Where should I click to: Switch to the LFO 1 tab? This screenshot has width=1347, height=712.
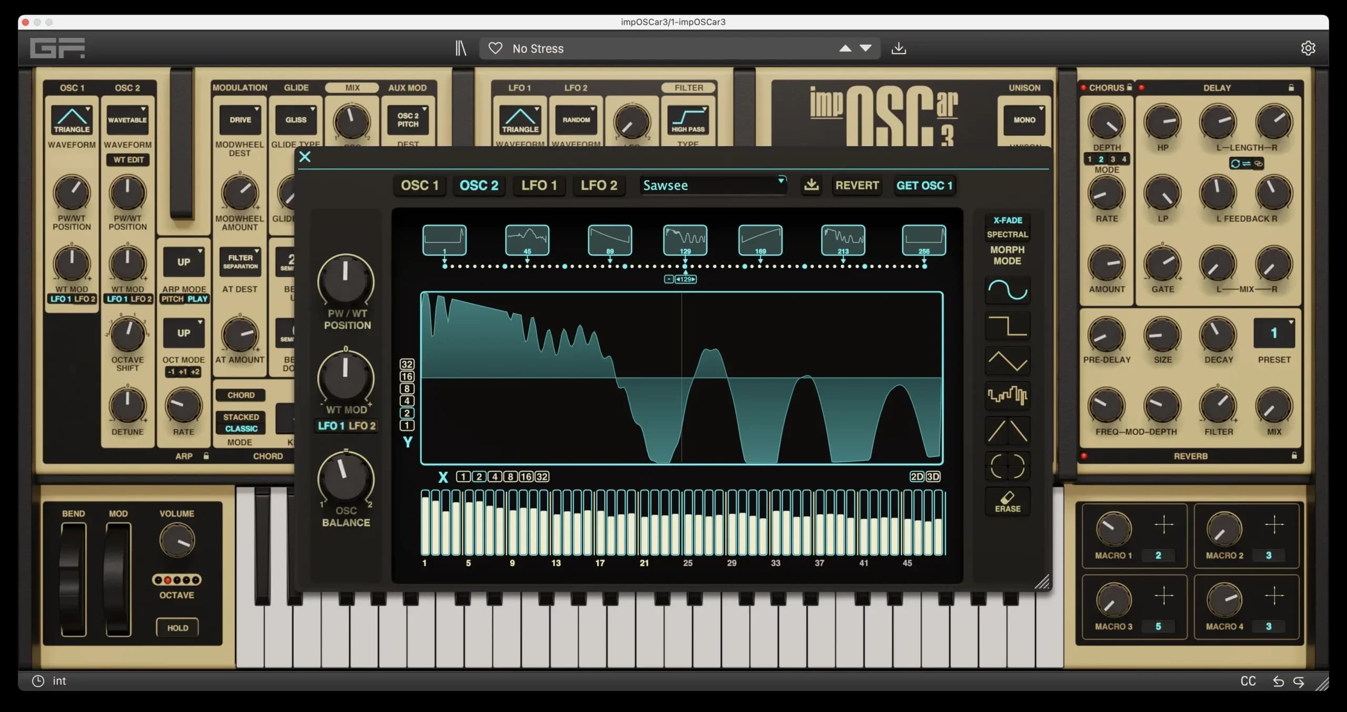[539, 185]
